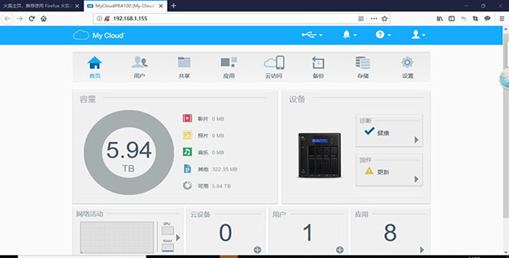Close the MyCloudPR4100 tab
The width and height of the screenshot is (509, 258).
(x=161, y=6)
